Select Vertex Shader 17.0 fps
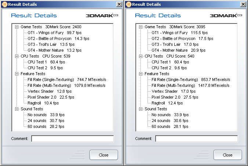This screenshot has width=248, height=166. tap(174, 91)
